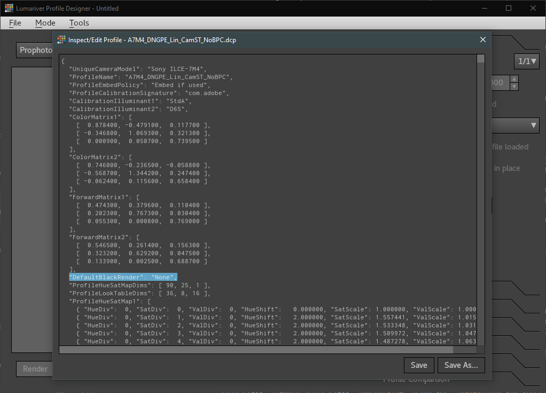Click the Inspect/Edit Profile dialog icon
546x393 pixels.
(x=61, y=40)
